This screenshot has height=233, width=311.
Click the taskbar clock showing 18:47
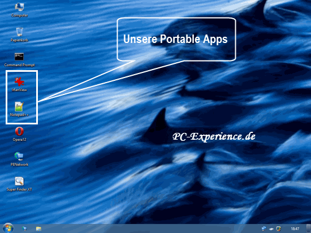click(295, 228)
